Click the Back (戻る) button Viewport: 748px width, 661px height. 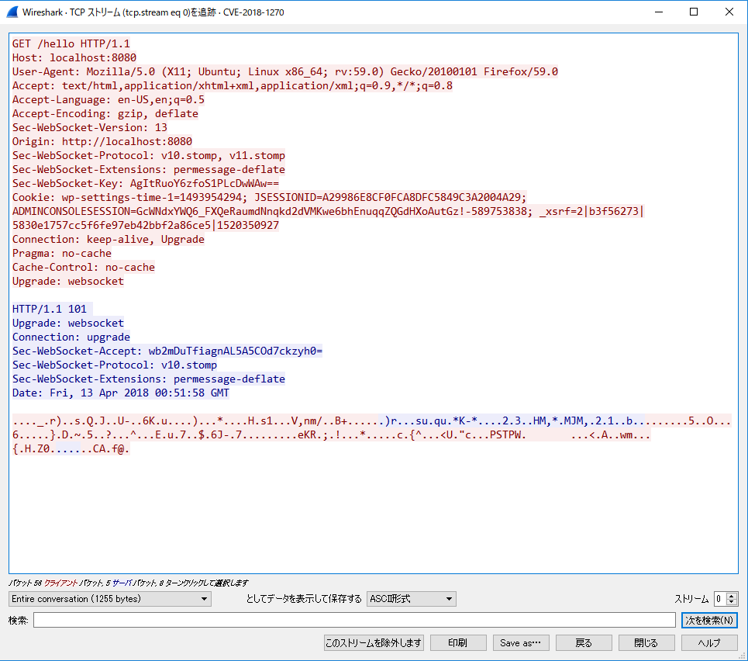(x=584, y=643)
